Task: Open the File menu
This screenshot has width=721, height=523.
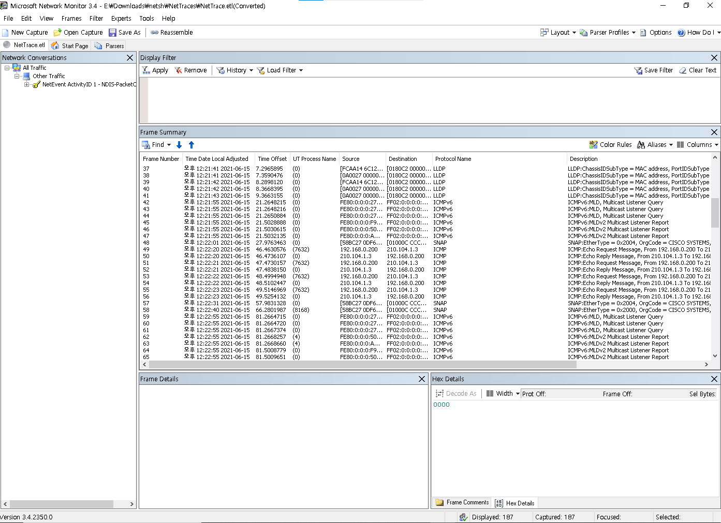Action: click(x=8, y=18)
